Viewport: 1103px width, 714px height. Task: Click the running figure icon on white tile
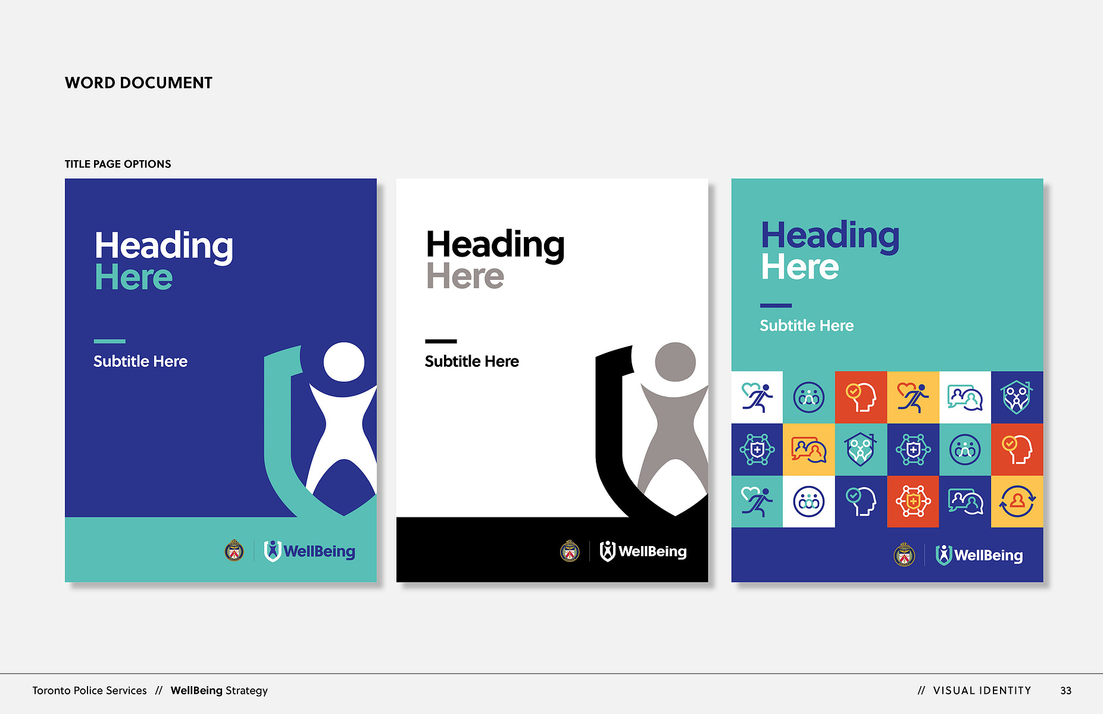757,397
